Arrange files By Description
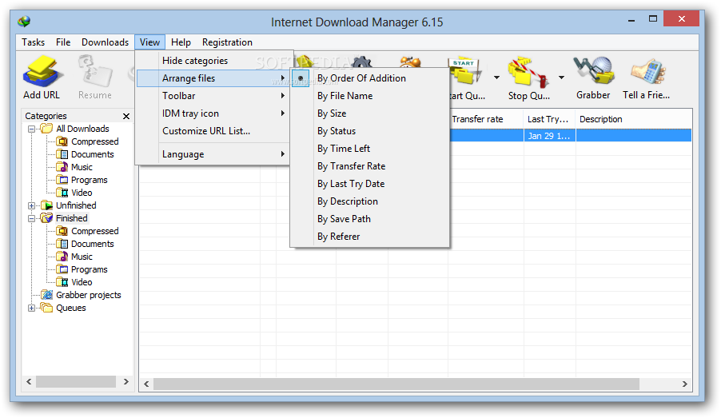This screenshot has height=418, width=721. tap(370, 201)
